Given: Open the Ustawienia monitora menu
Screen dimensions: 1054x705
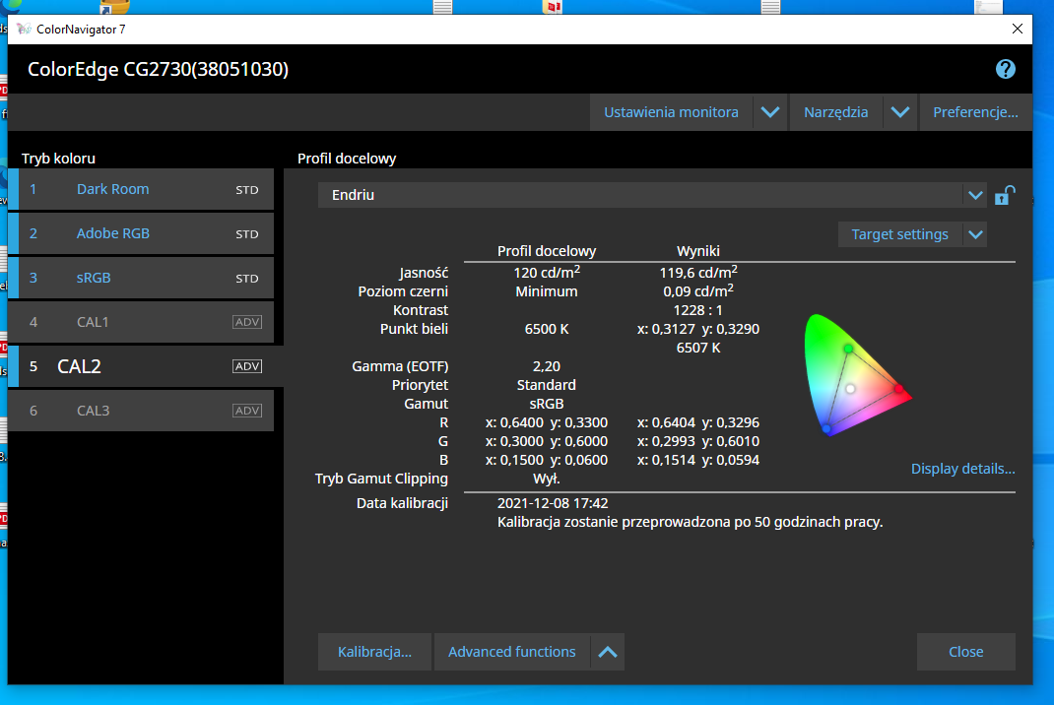Looking at the screenshot, I should [671, 112].
